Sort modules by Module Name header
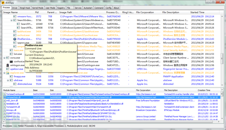 tap(17, 90)
